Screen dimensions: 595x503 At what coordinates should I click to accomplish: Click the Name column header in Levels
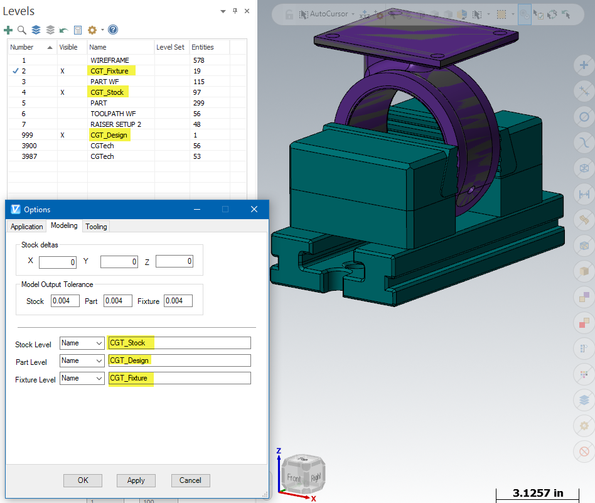[x=121, y=47]
